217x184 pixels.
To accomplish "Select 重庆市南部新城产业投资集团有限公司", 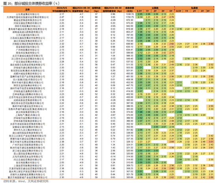I will [28, 177].
